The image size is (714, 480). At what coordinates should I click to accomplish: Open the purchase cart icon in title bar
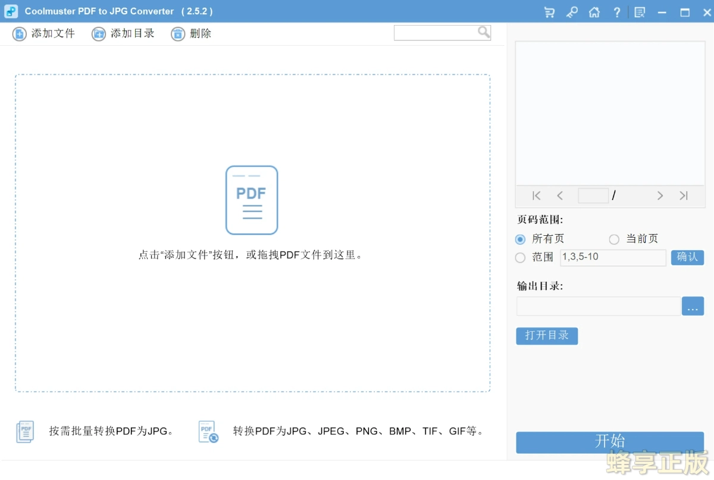[x=549, y=12]
